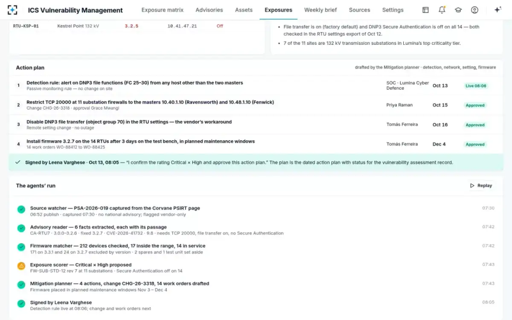The width and height of the screenshot is (512, 320).
Task: Open the Advisory reader 6 facts step
Action: pyautogui.click(x=98, y=227)
